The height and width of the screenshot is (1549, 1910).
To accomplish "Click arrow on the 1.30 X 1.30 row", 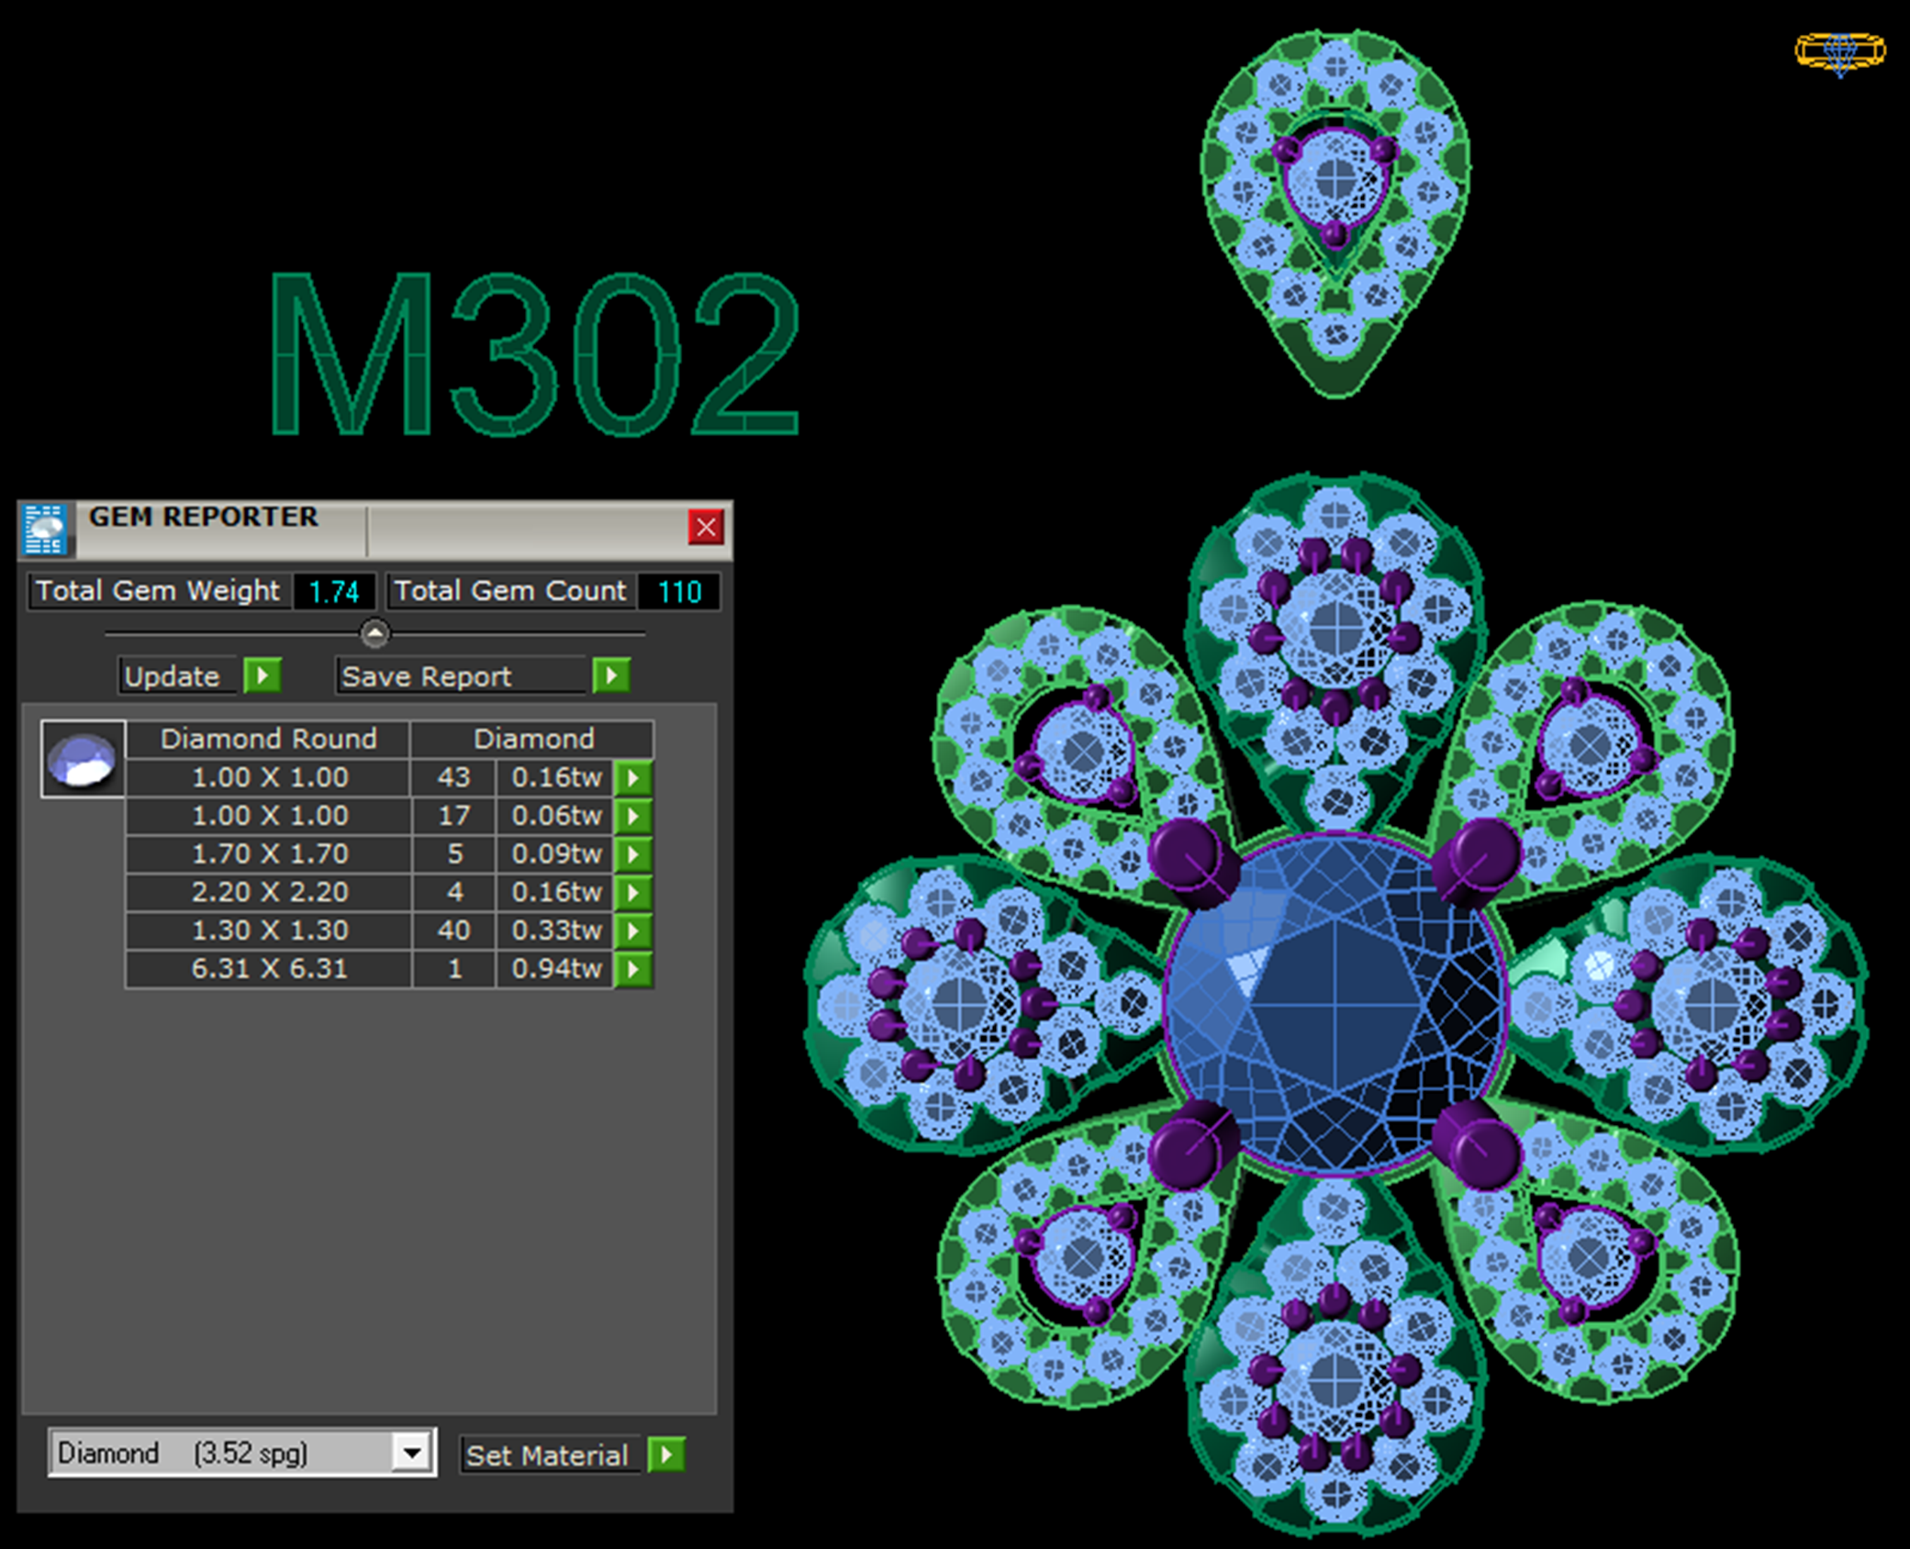I will coord(633,931).
